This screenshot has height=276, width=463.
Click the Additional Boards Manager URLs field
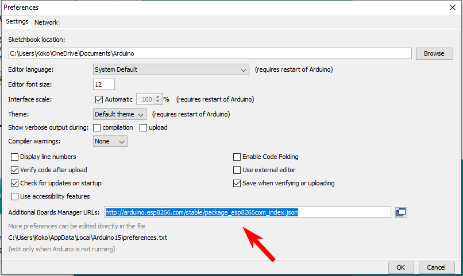click(x=248, y=212)
